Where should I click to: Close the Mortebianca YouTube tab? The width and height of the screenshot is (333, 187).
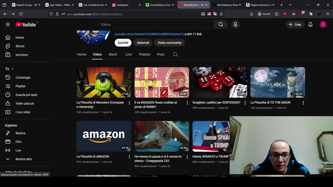206,5
